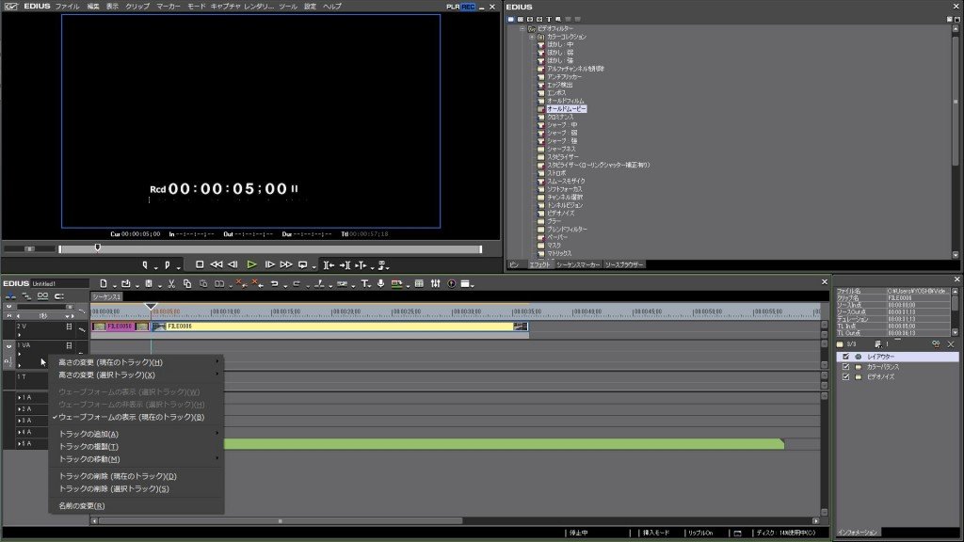Image resolution: width=964 pixels, height=542 pixels.
Task: Click the first view icon in effect palette toolbar
Action: pos(510,19)
